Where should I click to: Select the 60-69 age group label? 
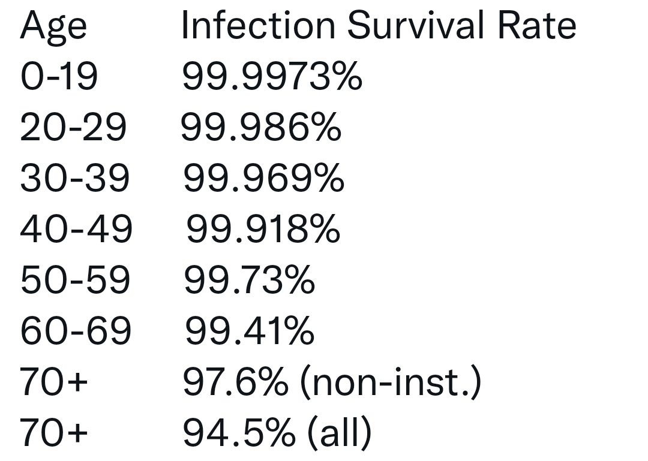click(x=75, y=331)
